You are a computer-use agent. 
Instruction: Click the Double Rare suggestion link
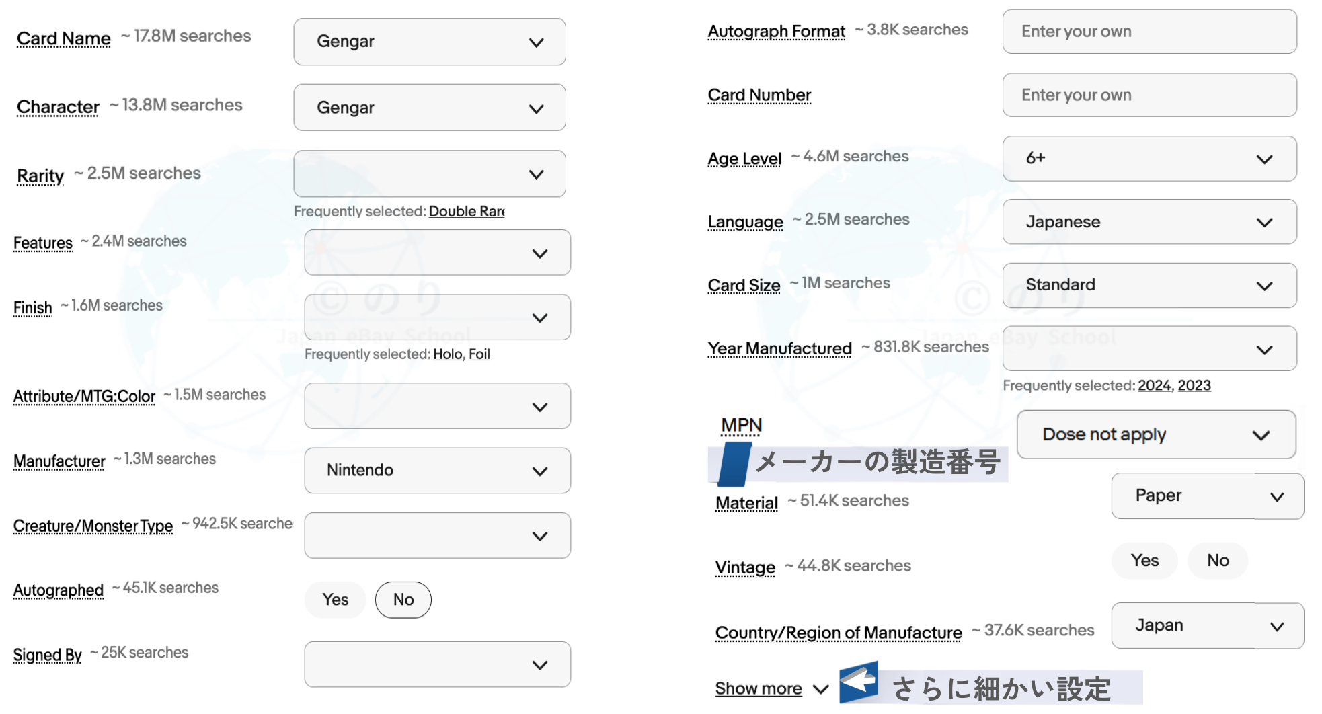(466, 212)
